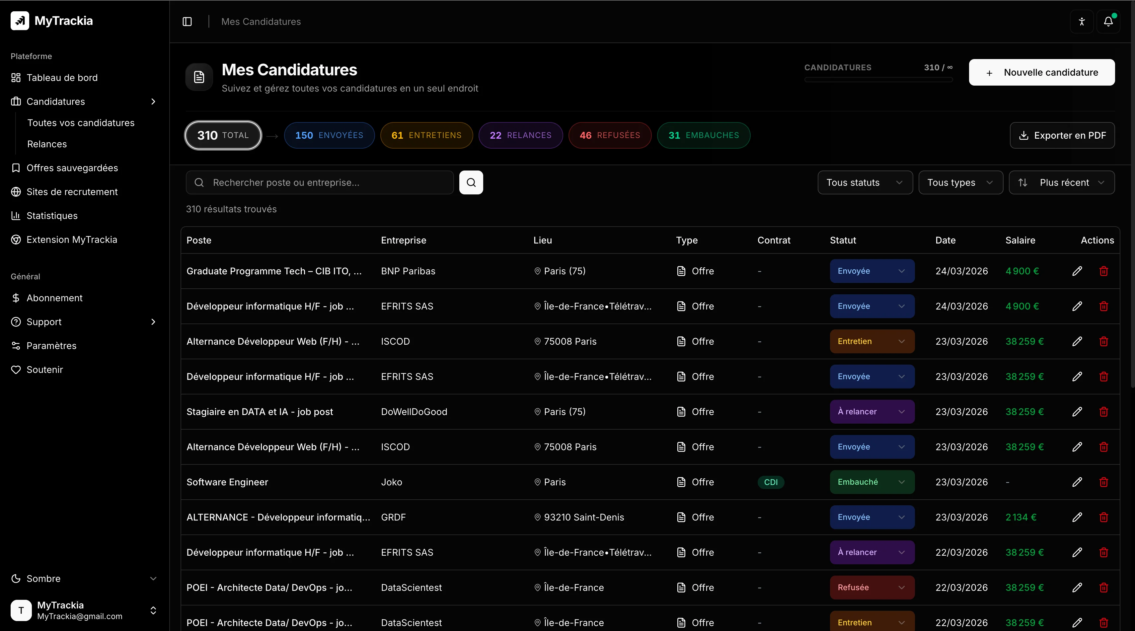Open the Tous statuts dropdown
This screenshot has height=631, width=1135.
point(865,182)
